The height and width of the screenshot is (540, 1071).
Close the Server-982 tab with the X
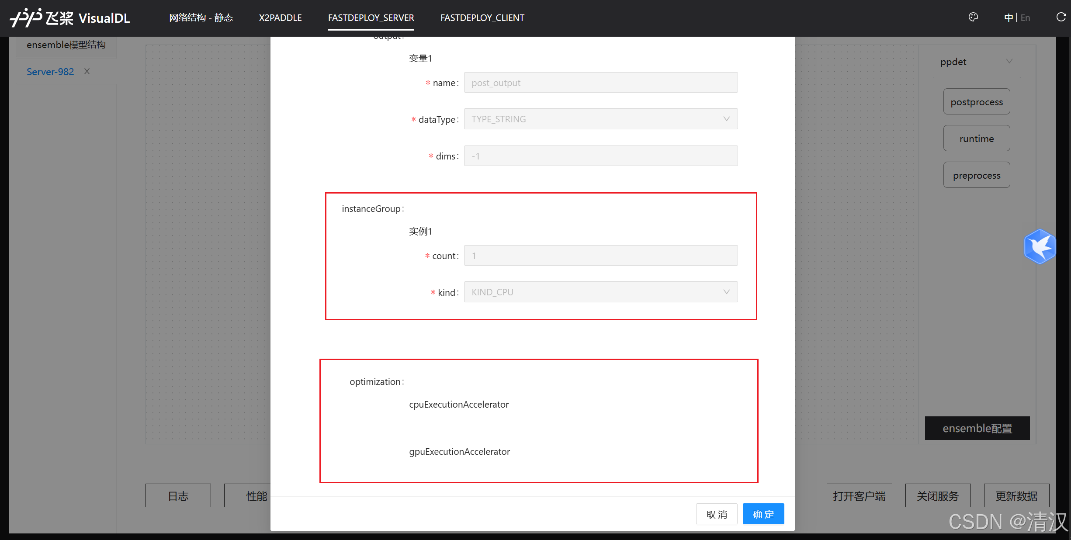pyautogui.click(x=87, y=71)
